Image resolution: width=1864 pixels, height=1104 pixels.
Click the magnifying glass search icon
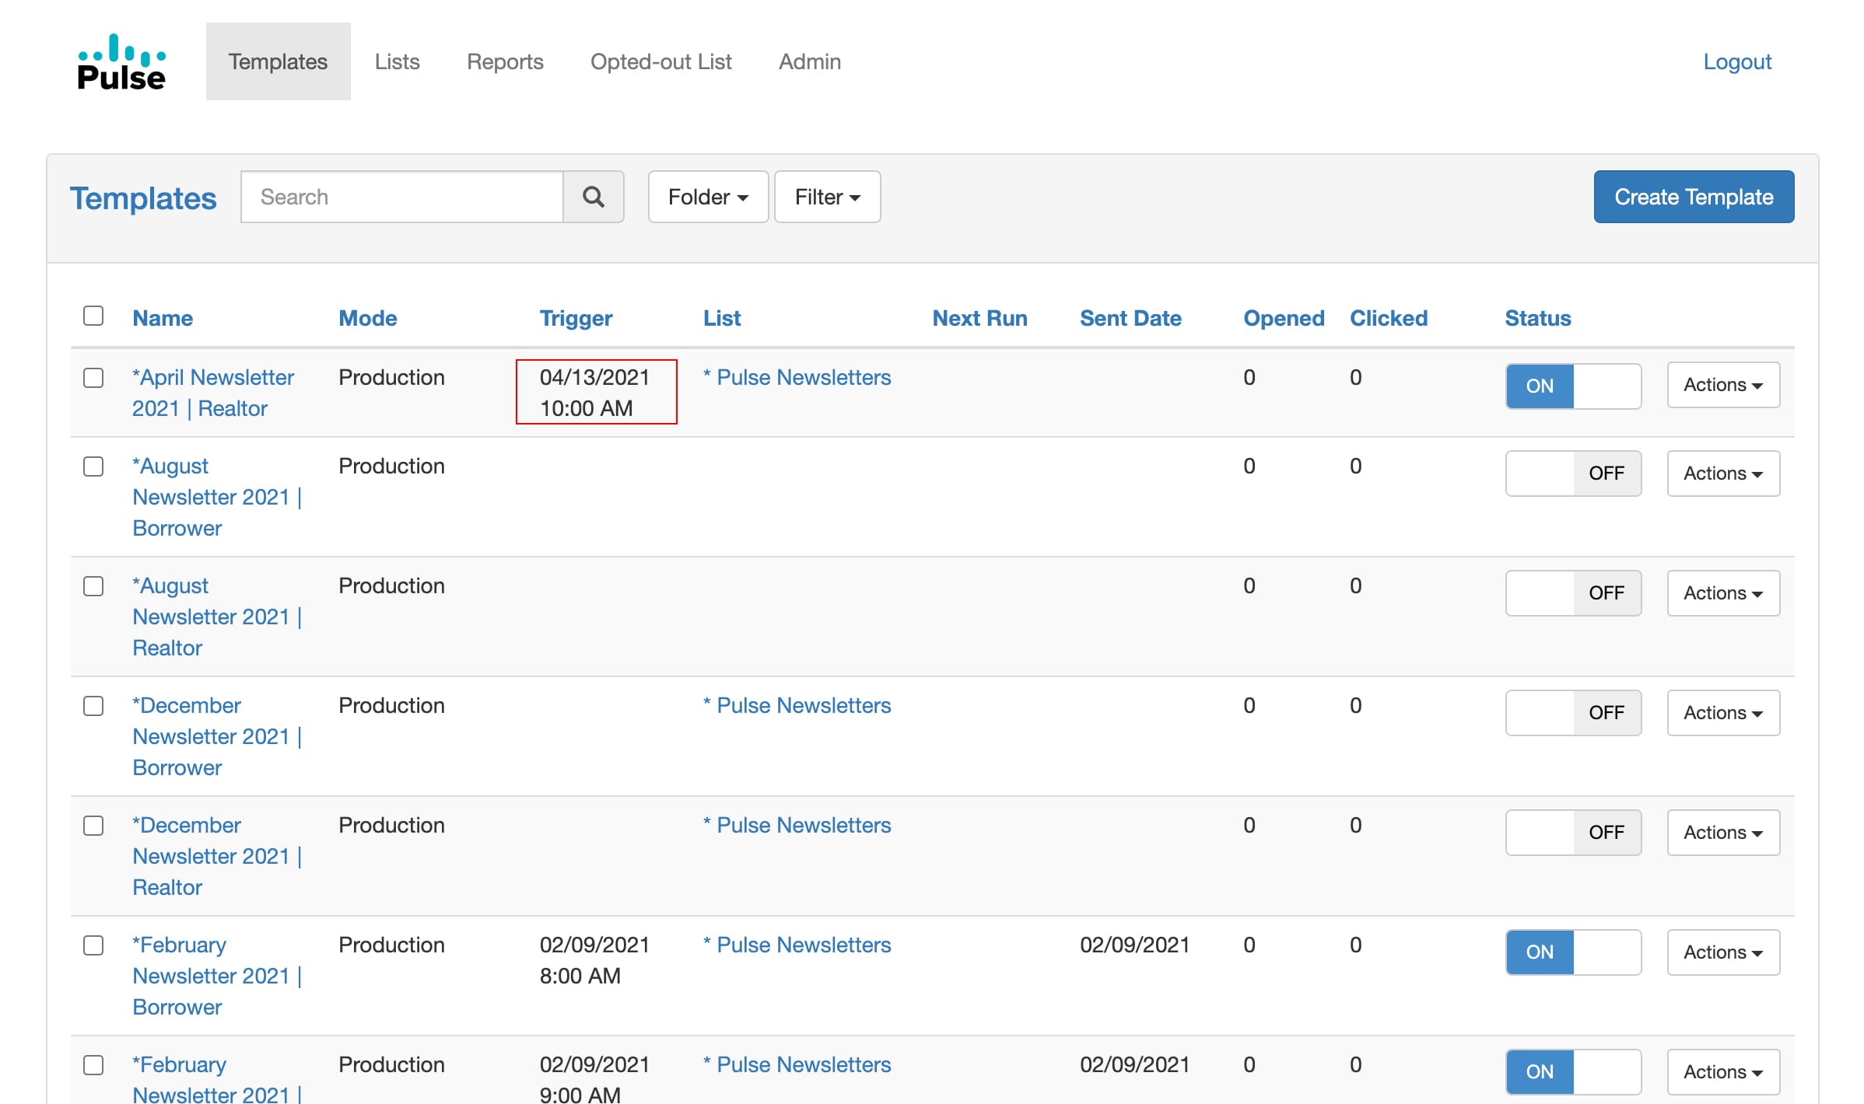pyautogui.click(x=593, y=197)
